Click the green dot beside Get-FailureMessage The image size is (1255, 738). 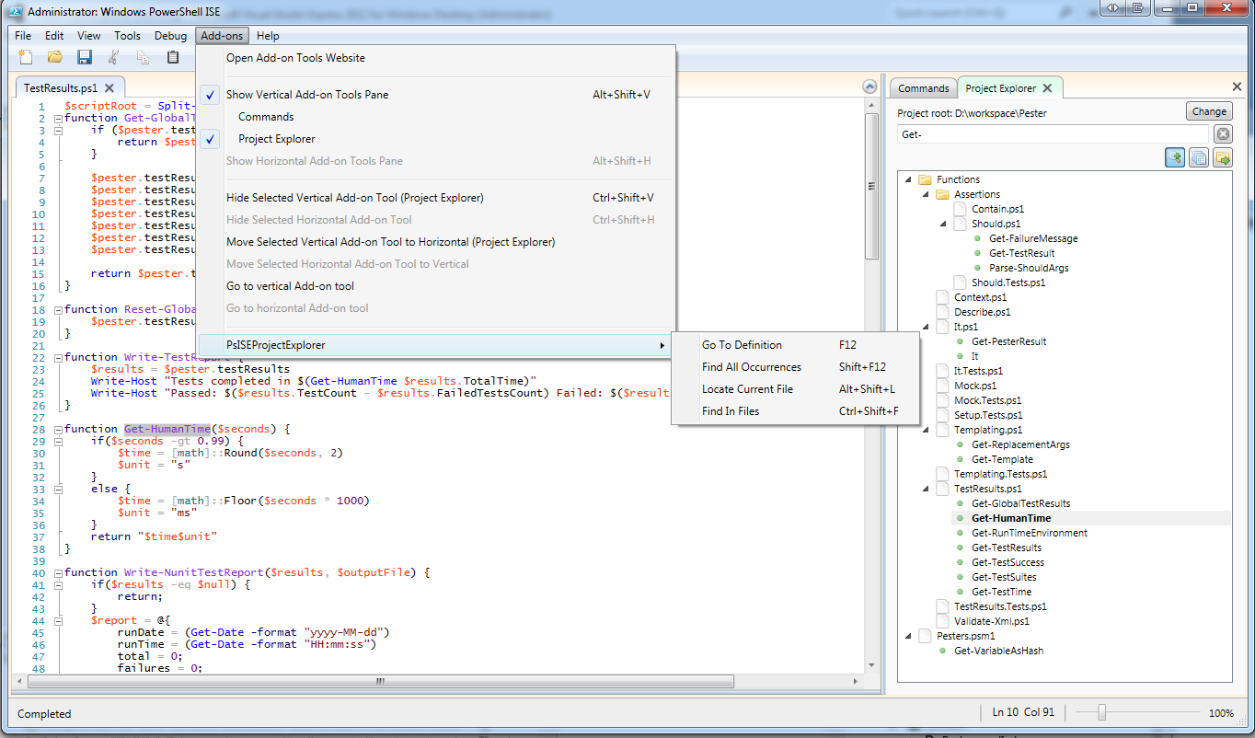[x=978, y=238]
